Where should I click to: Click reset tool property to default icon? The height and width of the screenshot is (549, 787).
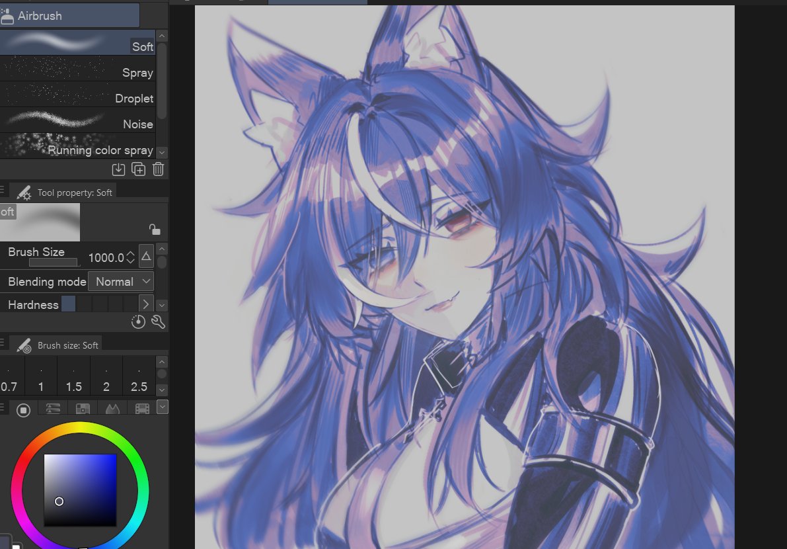click(138, 322)
